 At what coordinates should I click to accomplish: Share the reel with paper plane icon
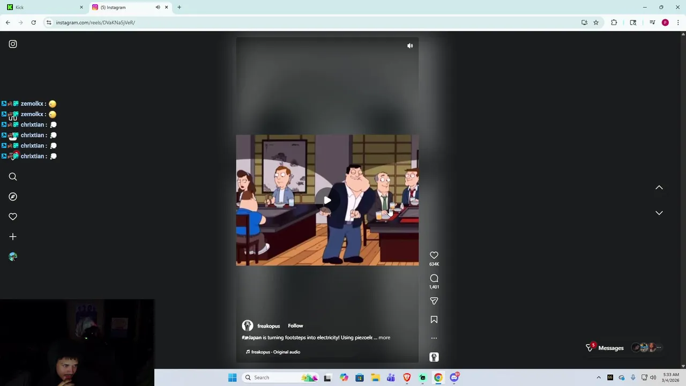click(x=434, y=301)
